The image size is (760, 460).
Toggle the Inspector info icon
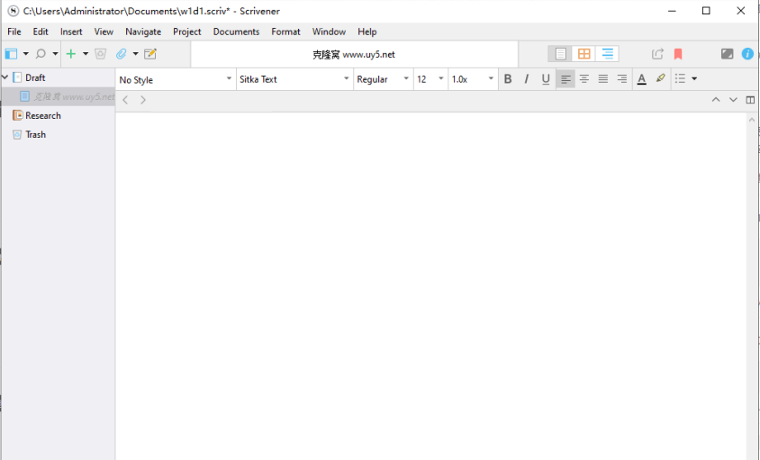click(x=747, y=54)
